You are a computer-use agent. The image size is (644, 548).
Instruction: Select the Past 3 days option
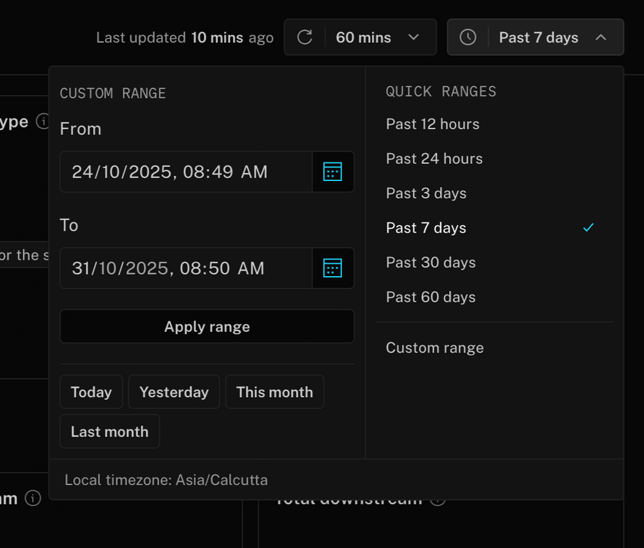[x=426, y=193]
